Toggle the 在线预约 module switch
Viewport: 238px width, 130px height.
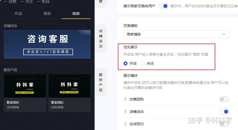coord(224,124)
